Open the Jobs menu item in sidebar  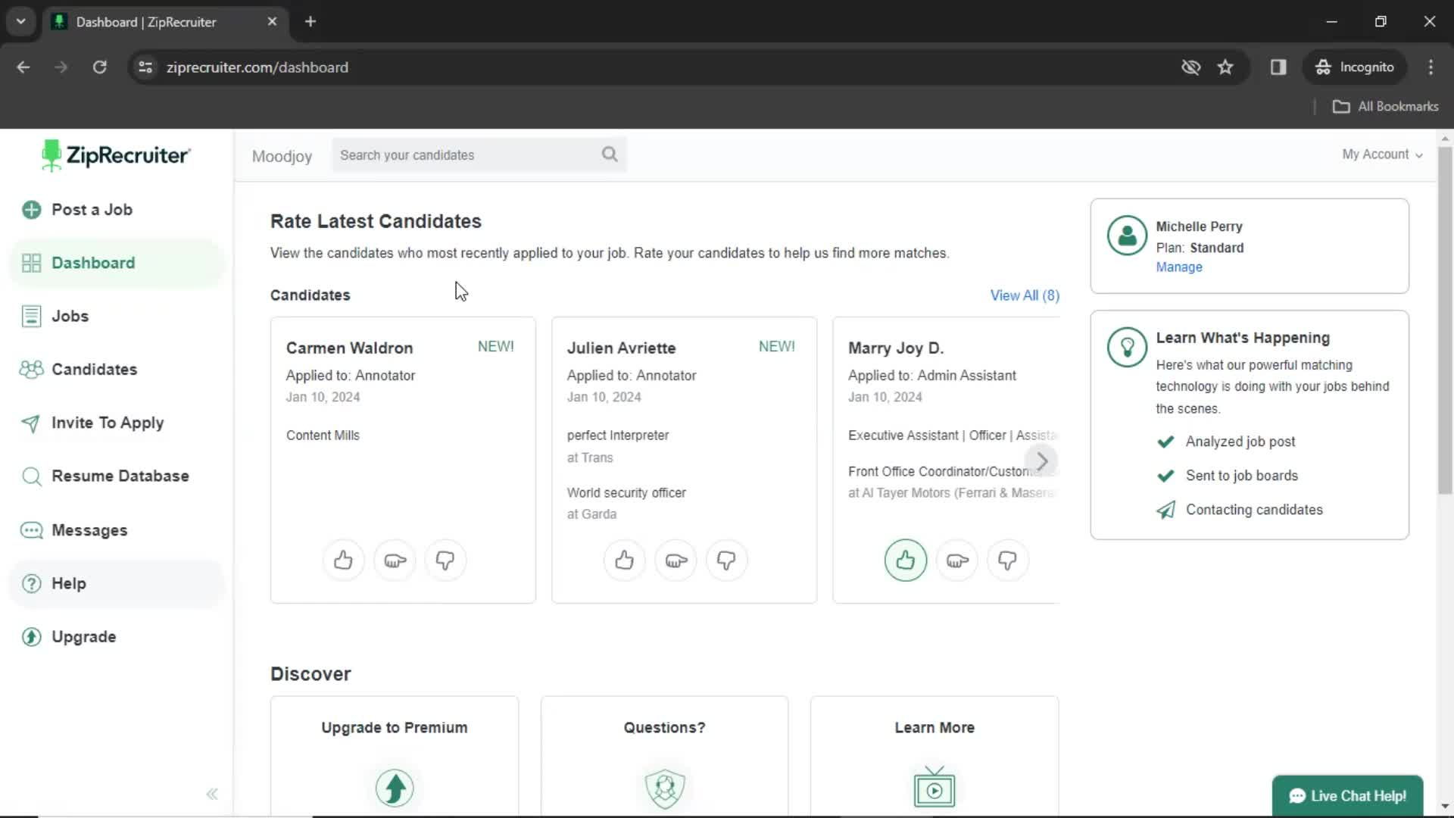click(x=70, y=316)
